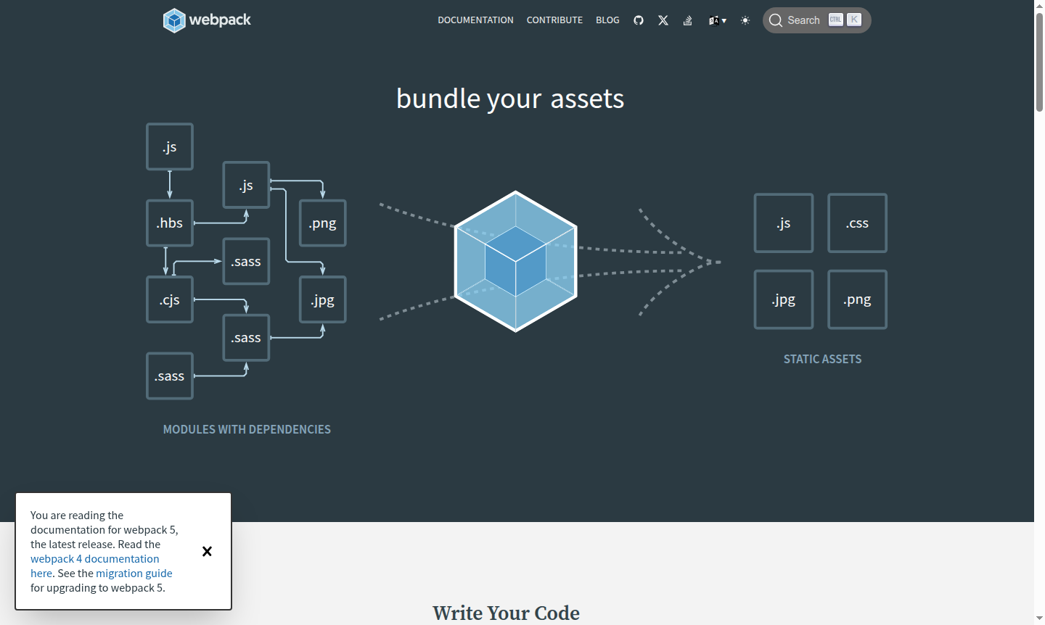Click the search magnifier icon
This screenshot has width=1045, height=625.
tap(776, 20)
